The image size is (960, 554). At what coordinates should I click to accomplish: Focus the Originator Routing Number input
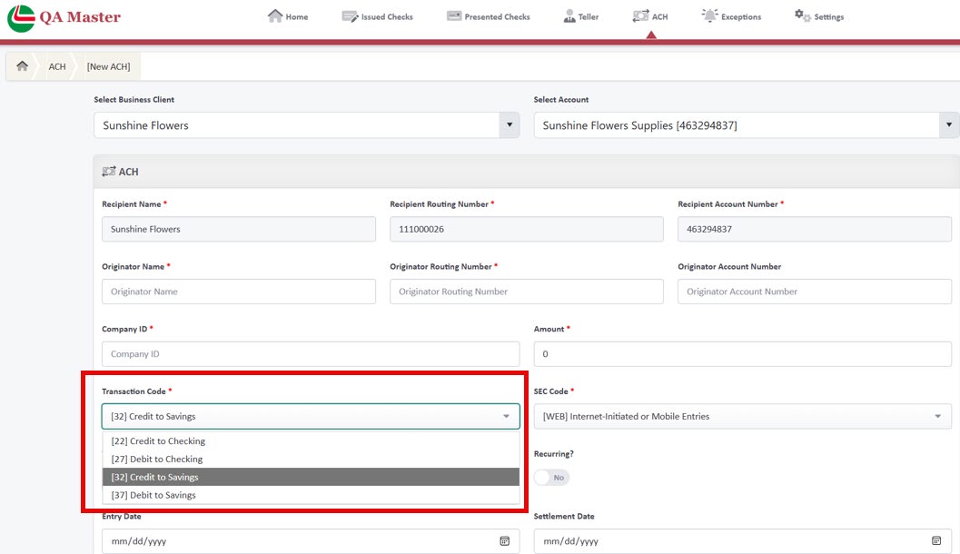(x=527, y=292)
